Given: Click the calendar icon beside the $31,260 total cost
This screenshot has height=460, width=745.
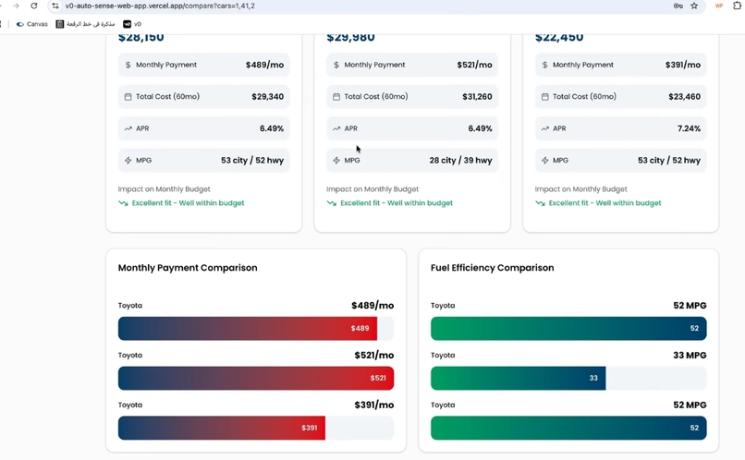Looking at the screenshot, I should pyautogui.click(x=336, y=96).
